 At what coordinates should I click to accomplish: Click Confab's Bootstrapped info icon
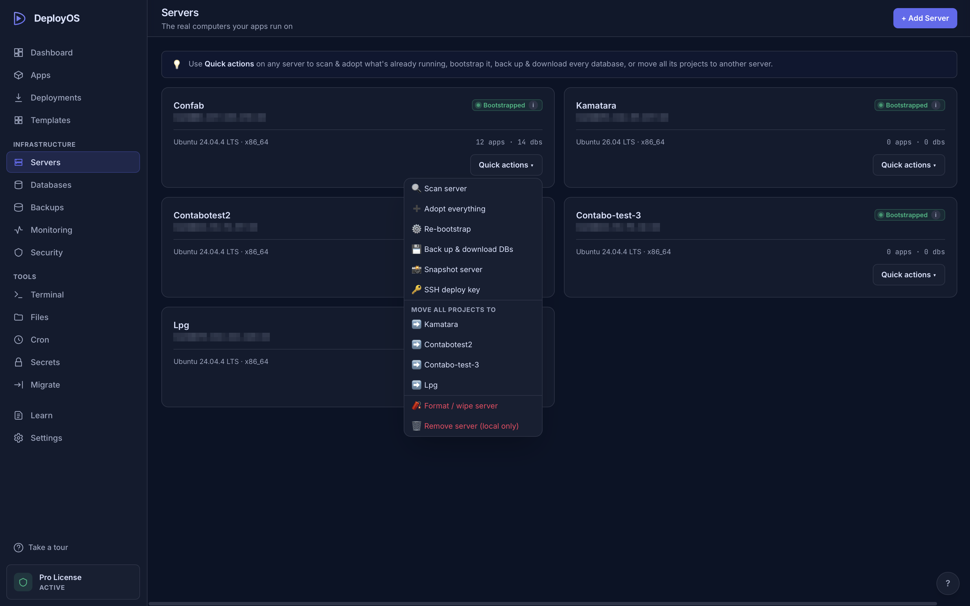point(533,105)
